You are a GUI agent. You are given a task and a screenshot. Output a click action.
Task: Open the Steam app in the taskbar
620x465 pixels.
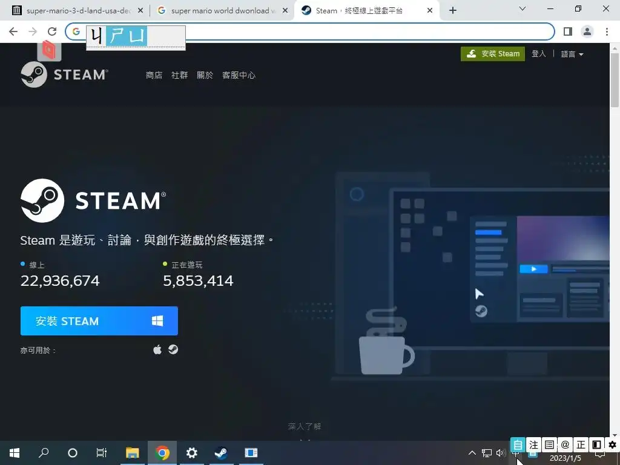coord(221,453)
